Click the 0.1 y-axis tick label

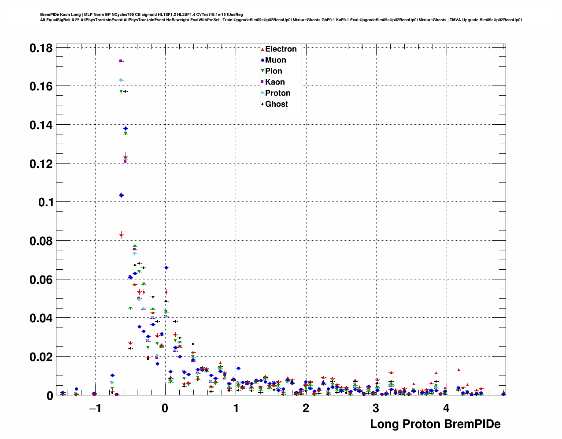click(x=45, y=202)
